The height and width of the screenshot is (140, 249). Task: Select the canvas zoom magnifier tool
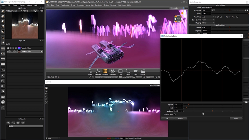pyautogui.click(x=46, y=97)
